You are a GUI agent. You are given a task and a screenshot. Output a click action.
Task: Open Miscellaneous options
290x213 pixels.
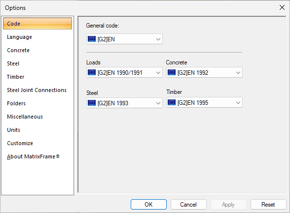(x=25, y=117)
